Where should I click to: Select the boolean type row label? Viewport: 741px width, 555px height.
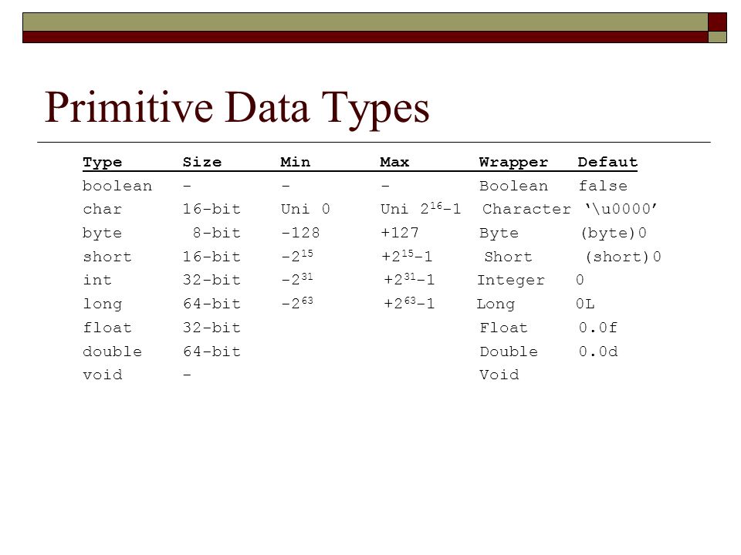point(117,186)
